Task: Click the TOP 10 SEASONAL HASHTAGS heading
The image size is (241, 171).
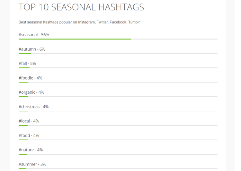Action: pyautogui.click(x=81, y=7)
